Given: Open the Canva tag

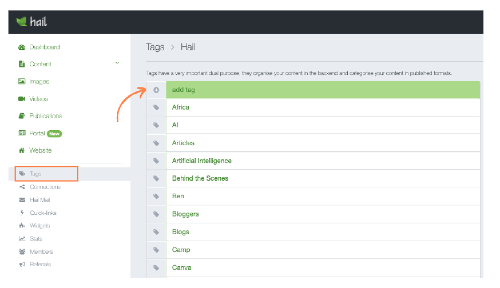Looking at the screenshot, I should pyautogui.click(x=181, y=268).
